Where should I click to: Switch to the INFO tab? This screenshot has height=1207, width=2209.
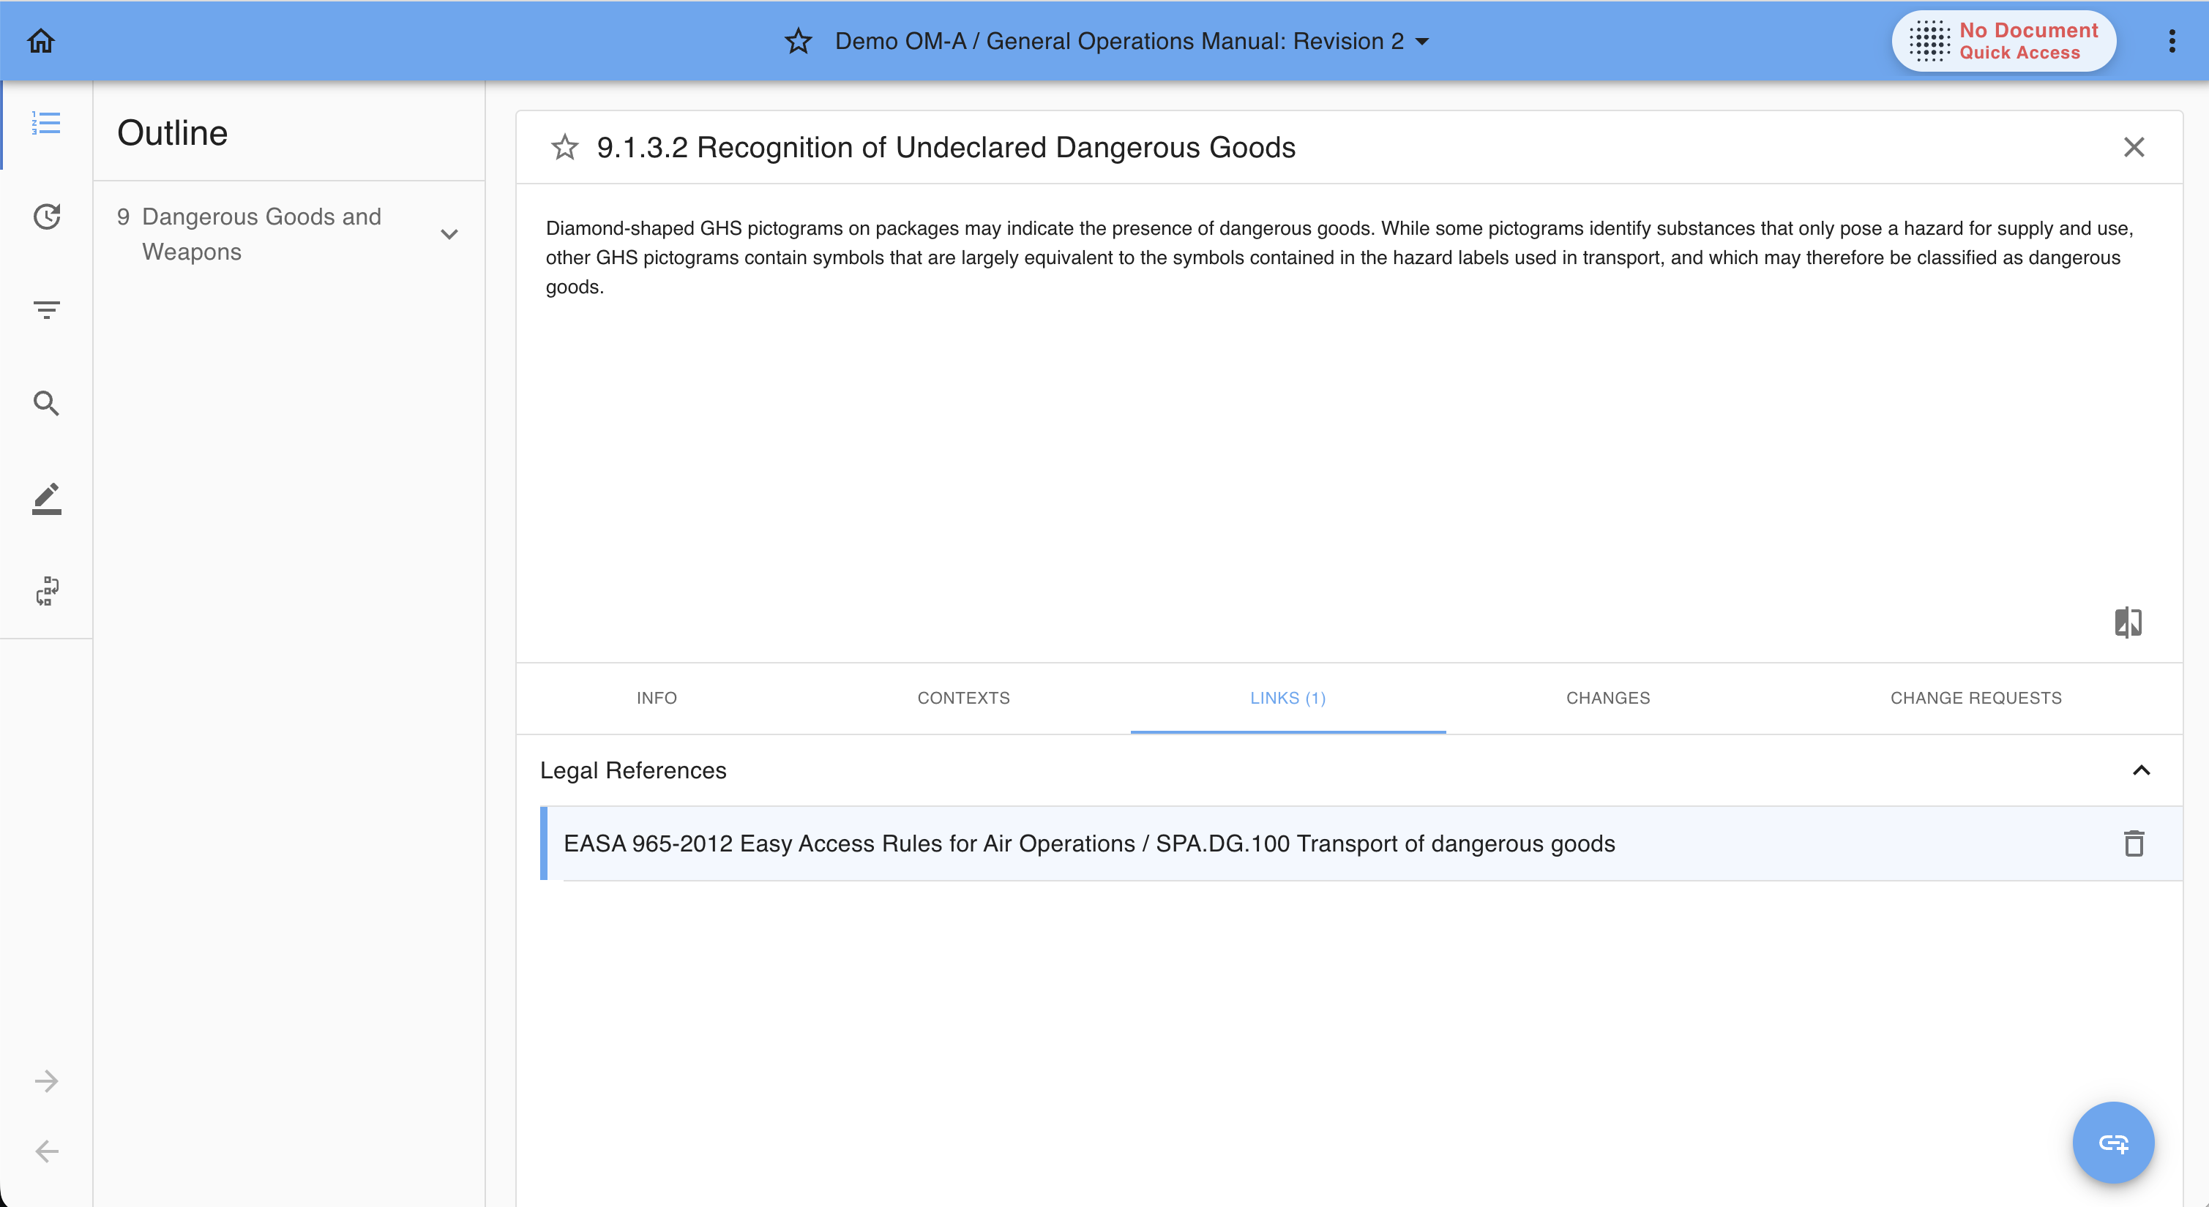pos(657,698)
